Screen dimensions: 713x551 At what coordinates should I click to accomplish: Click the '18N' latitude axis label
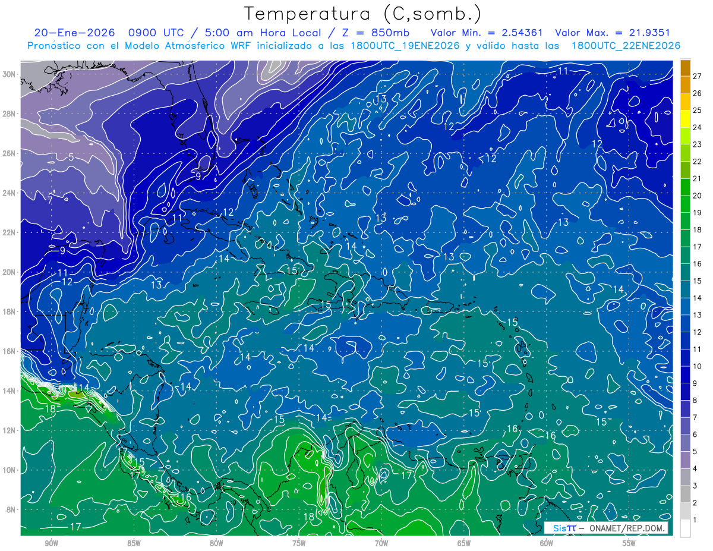tap(8, 311)
